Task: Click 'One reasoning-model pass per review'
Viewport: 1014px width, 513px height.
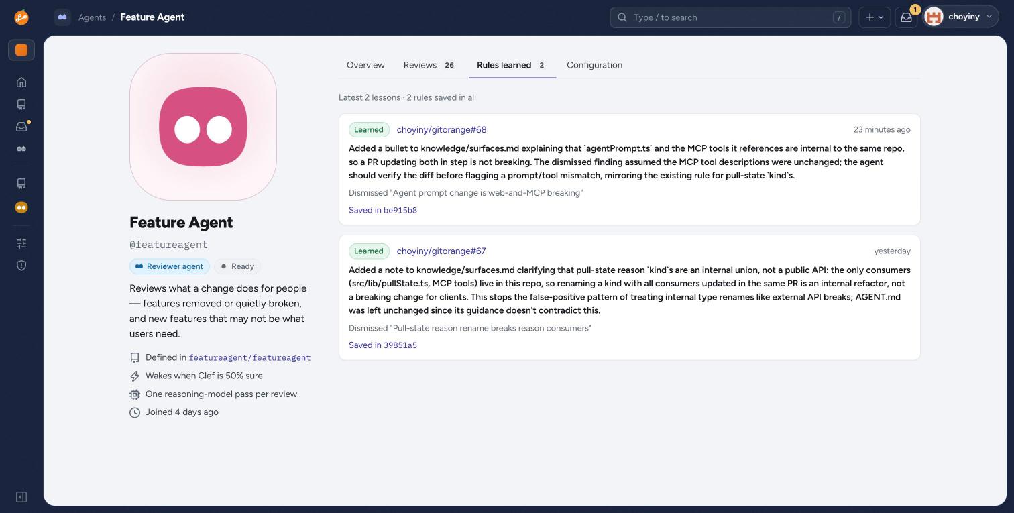Action: pos(221,394)
